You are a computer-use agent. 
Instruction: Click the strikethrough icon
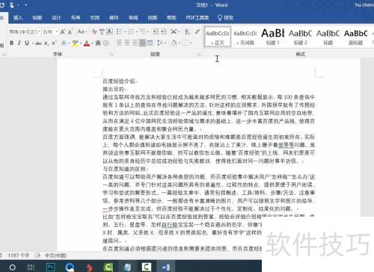[x=38, y=43]
